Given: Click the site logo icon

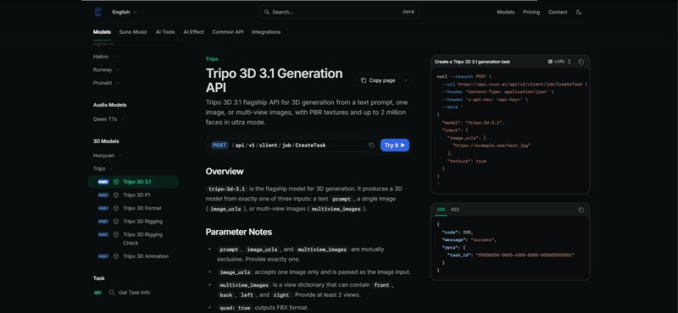Looking at the screenshot, I should point(98,12).
